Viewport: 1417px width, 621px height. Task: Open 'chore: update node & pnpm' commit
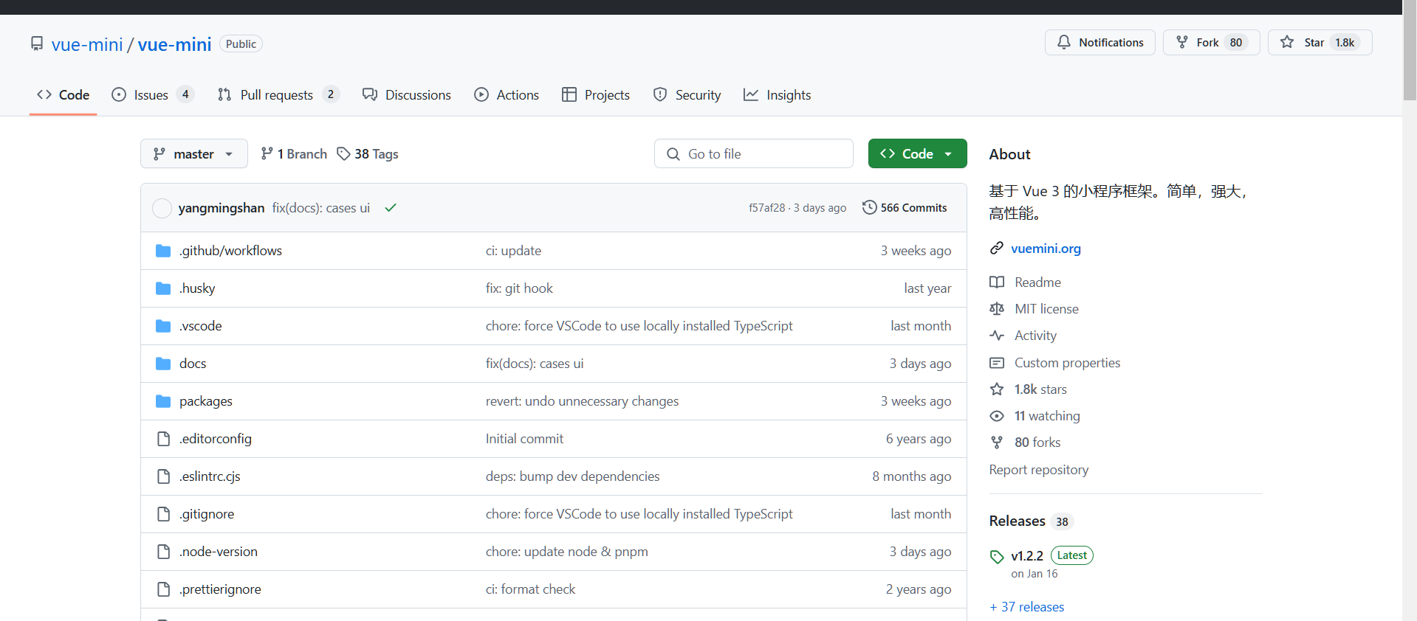[x=566, y=552]
